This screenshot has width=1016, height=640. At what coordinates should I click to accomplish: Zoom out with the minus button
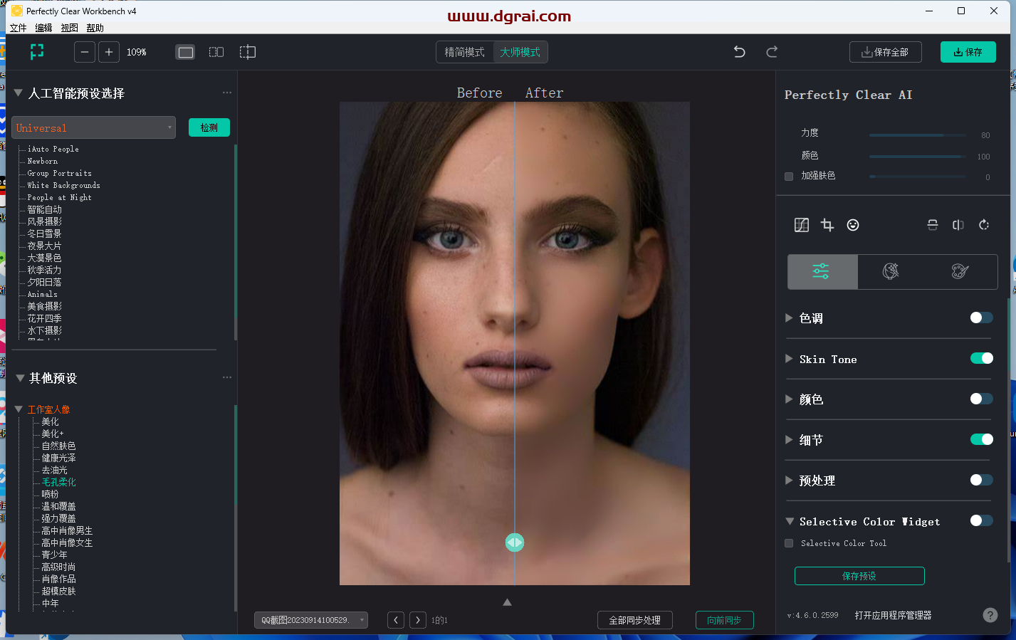tap(85, 52)
